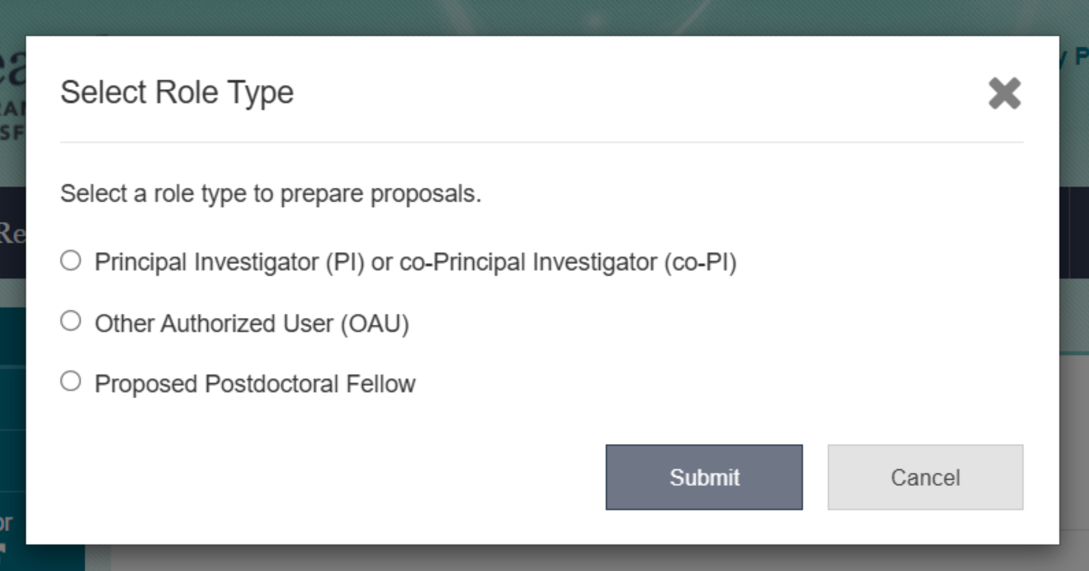Screen dimensions: 1089x571
Task: Select the Principal Investigator radio button
Action: click(71, 261)
